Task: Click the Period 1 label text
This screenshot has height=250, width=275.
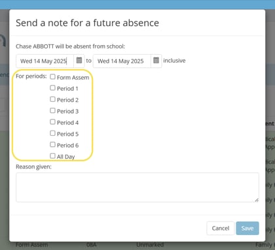Action: click(67, 89)
